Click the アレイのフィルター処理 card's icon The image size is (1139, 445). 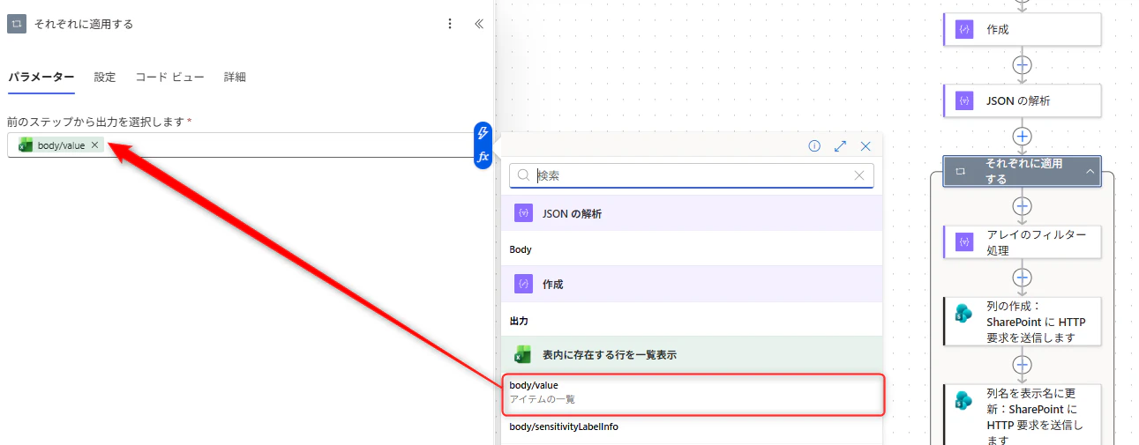coord(963,242)
